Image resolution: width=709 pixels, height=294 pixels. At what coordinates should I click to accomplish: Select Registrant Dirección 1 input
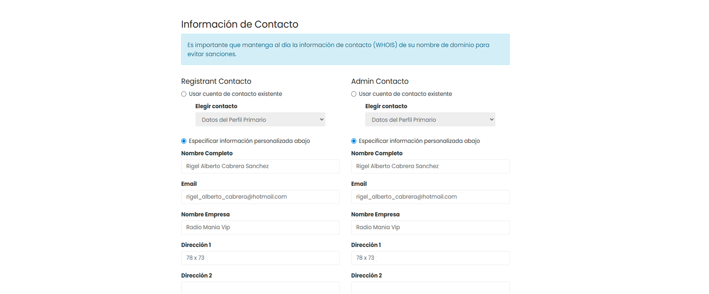coord(260,258)
